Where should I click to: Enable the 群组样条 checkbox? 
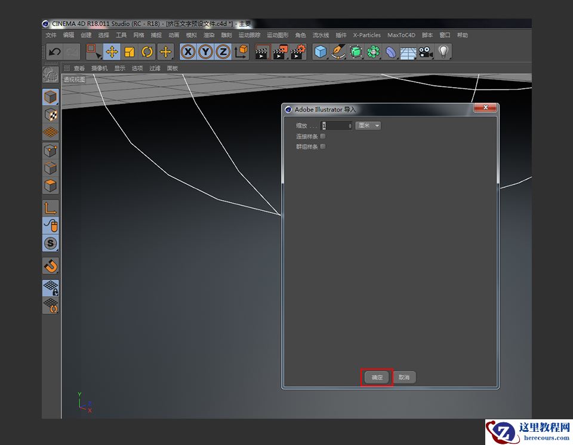click(x=323, y=146)
